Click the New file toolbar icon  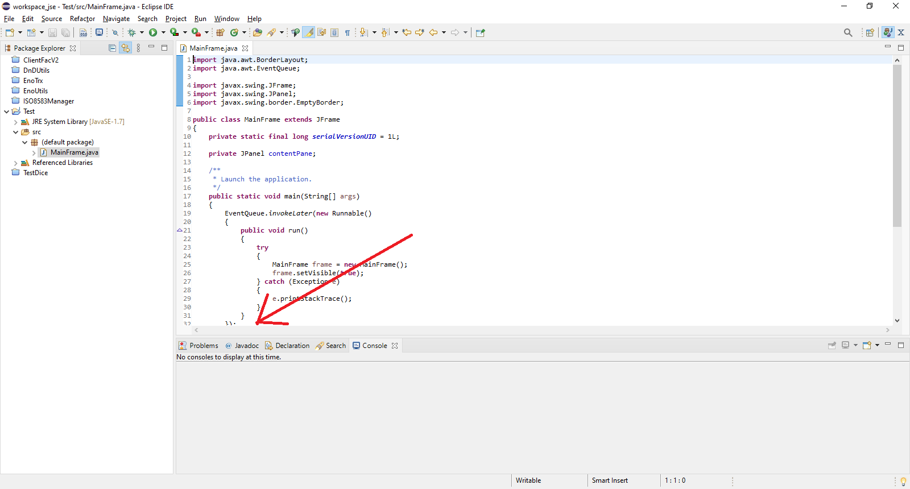pos(10,32)
